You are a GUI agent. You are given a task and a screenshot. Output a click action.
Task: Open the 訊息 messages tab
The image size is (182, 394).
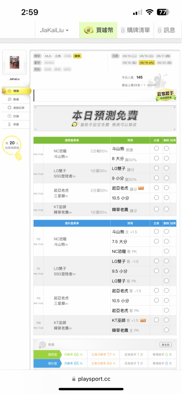pyautogui.click(x=167, y=30)
